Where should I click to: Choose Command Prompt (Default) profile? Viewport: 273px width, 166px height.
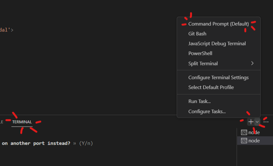tap(219, 24)
